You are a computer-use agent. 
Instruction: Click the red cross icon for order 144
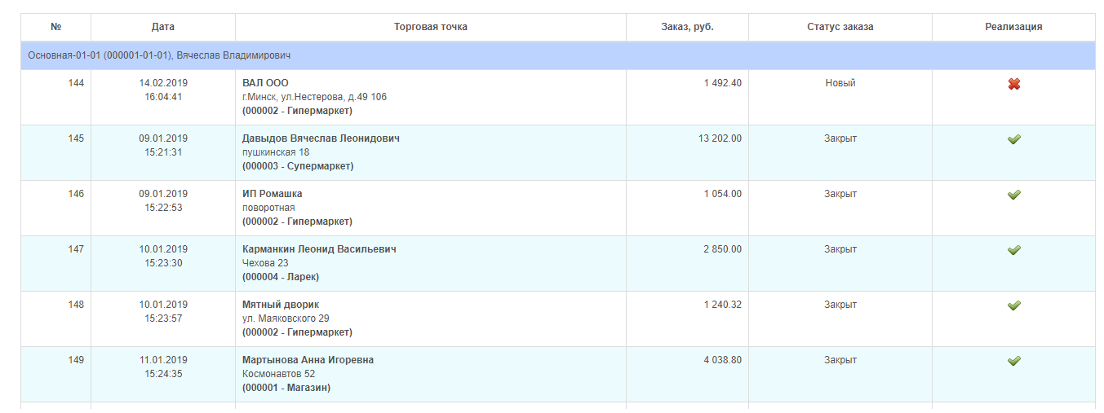(1013, 84)
